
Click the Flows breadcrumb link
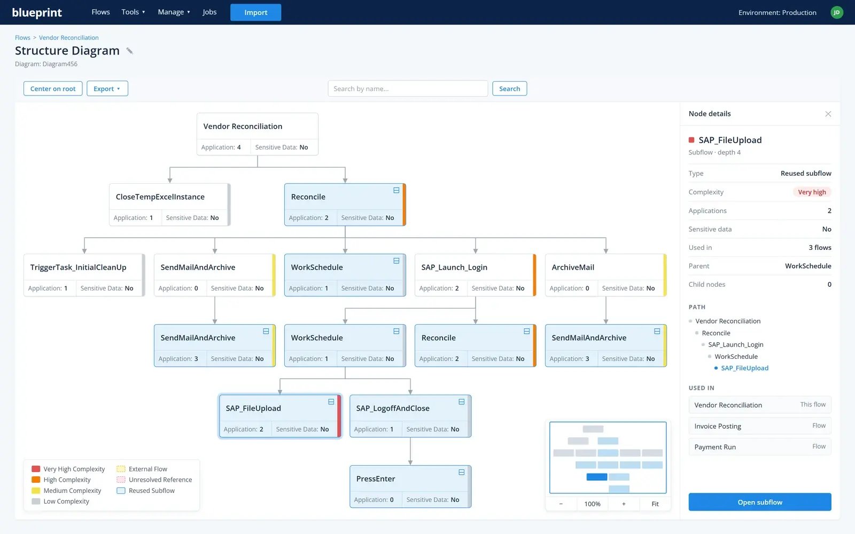(22, 38)
